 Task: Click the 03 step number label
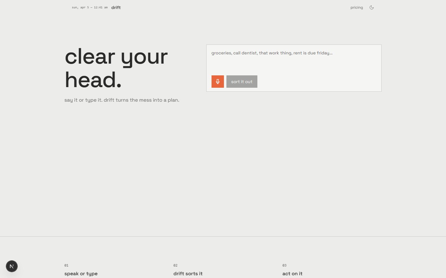tap(284, 265)
